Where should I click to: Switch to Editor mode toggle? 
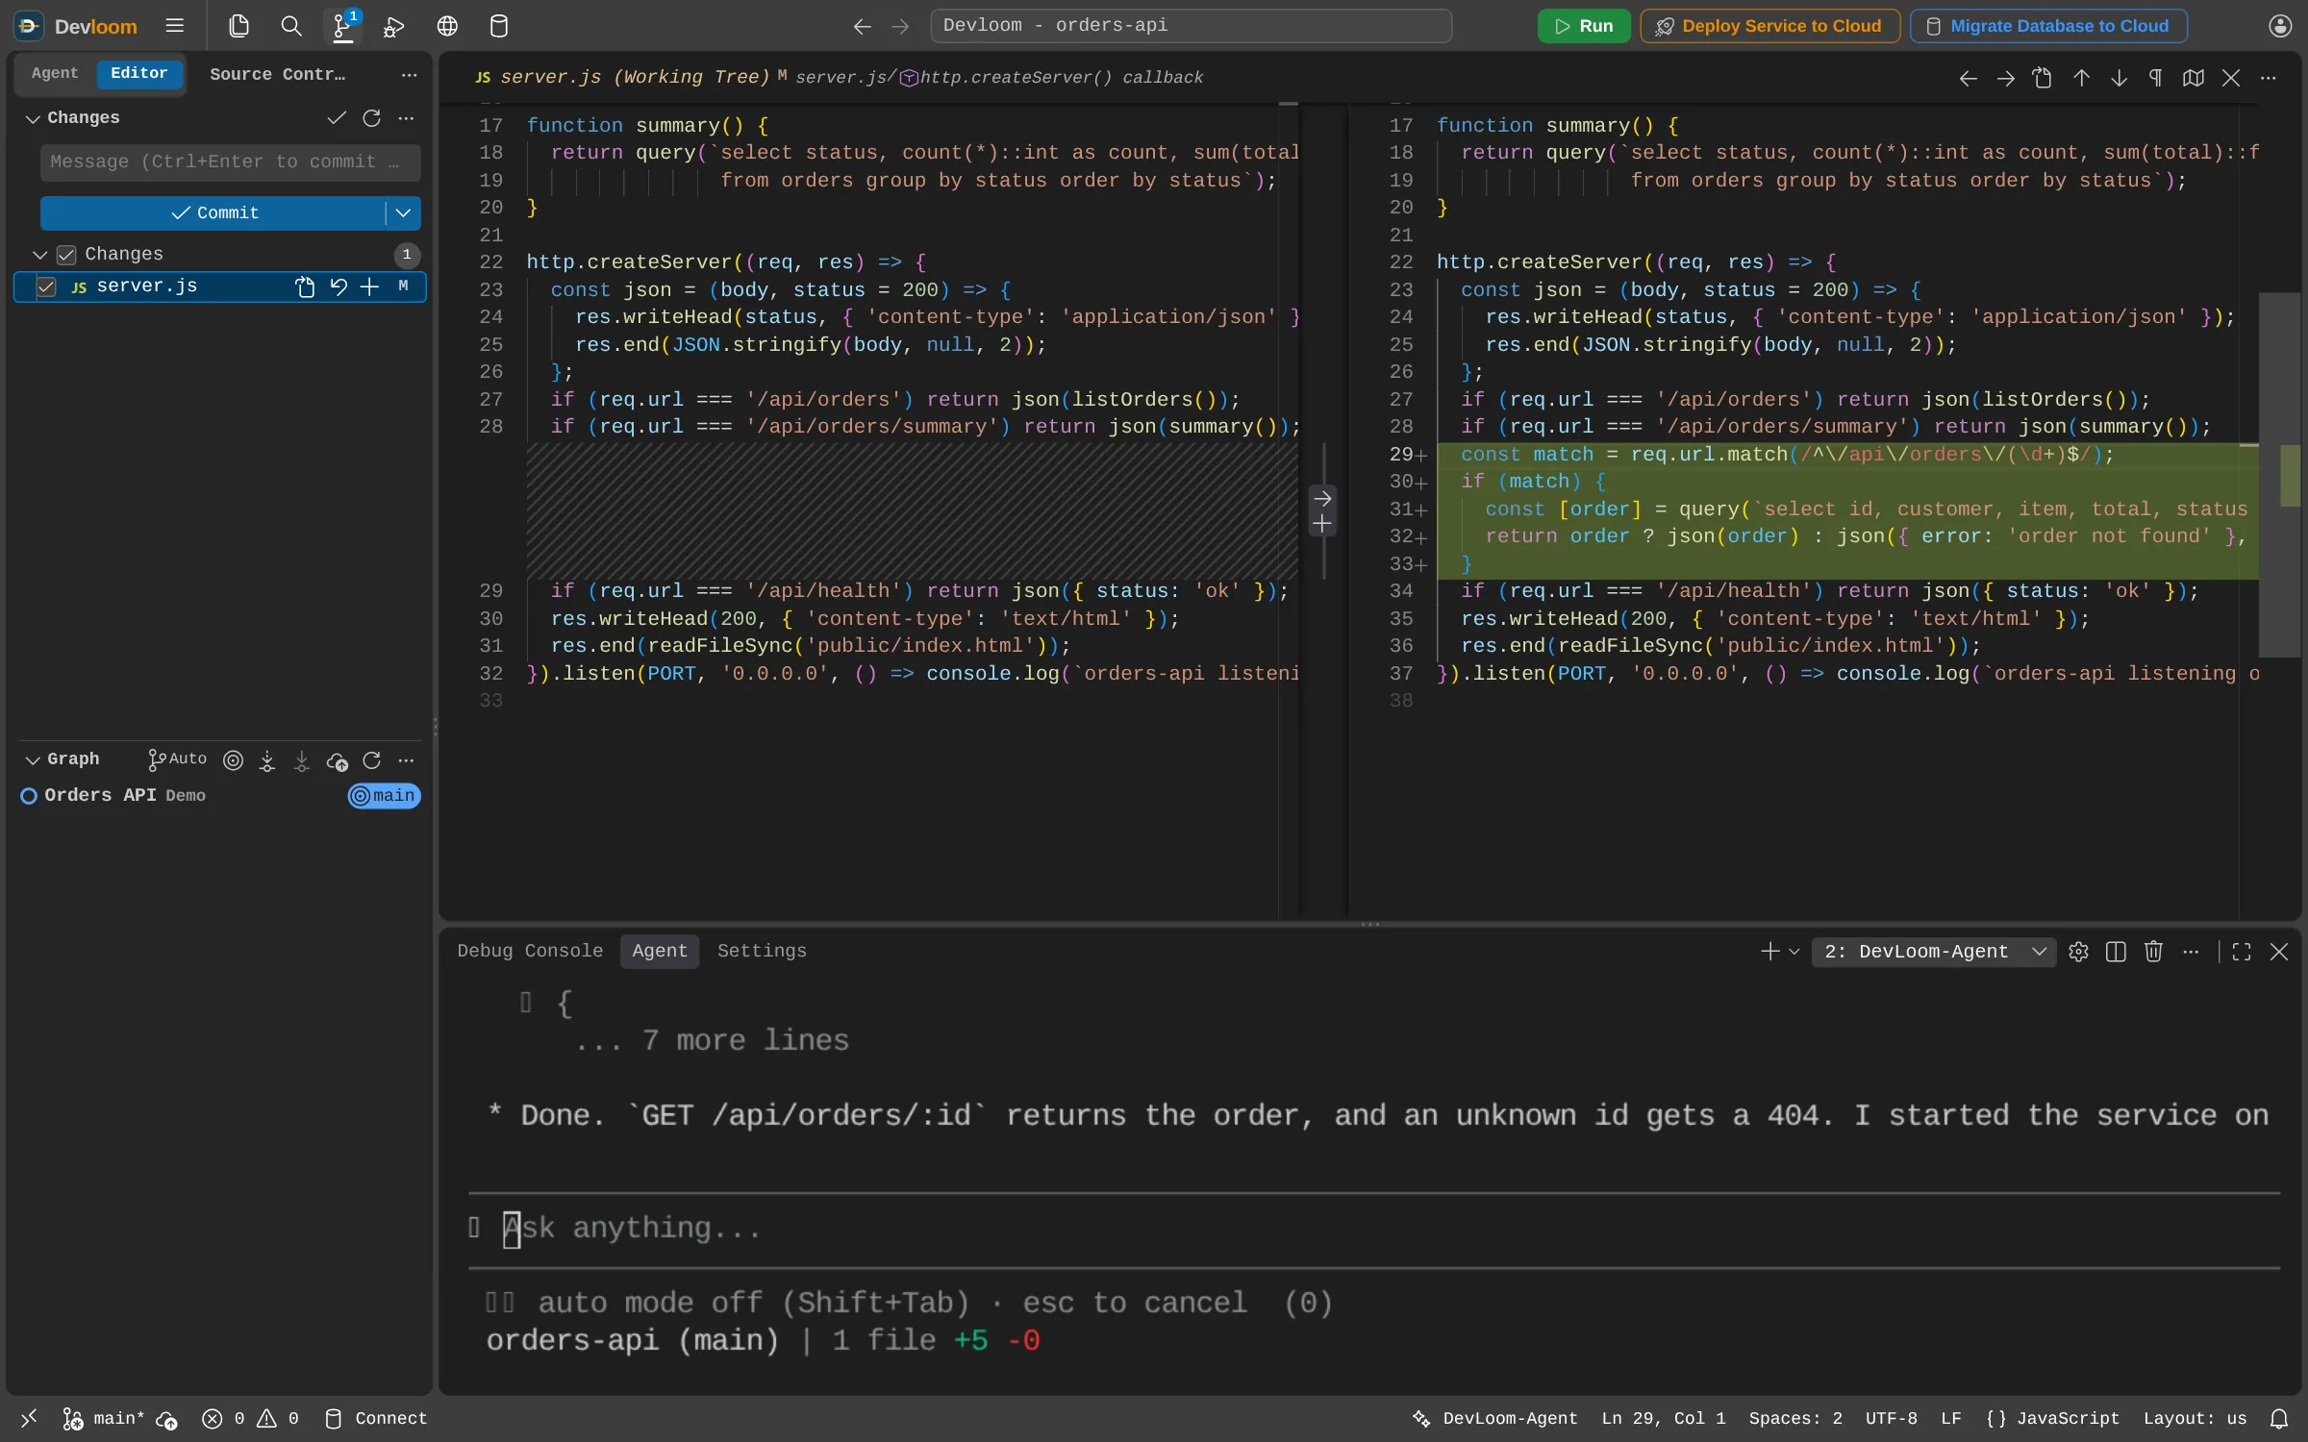point(138,73)
